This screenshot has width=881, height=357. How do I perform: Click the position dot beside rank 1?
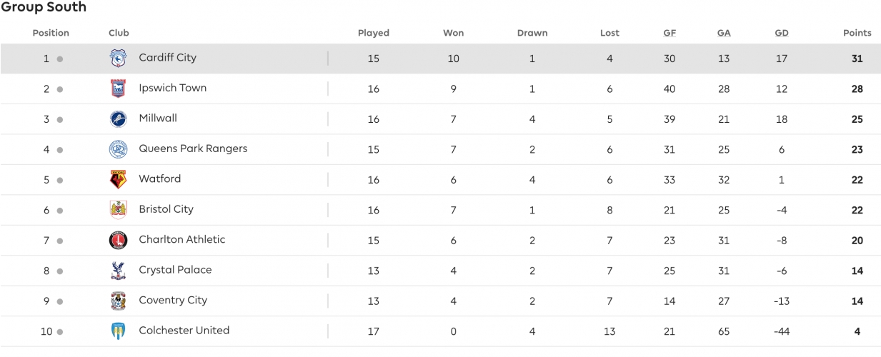60,59
